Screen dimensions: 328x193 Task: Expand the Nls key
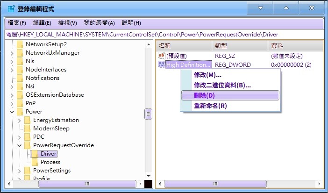click(12, 62)
